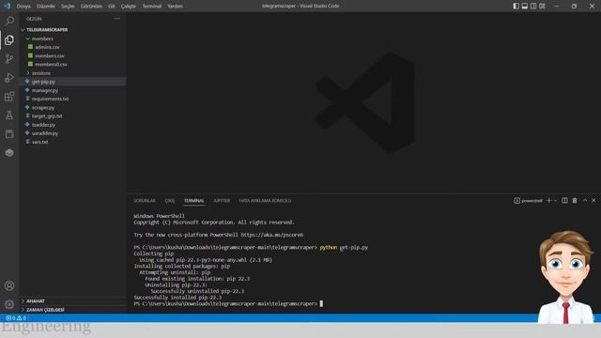Open the Terminal menu in menu bar

point(152,7)
